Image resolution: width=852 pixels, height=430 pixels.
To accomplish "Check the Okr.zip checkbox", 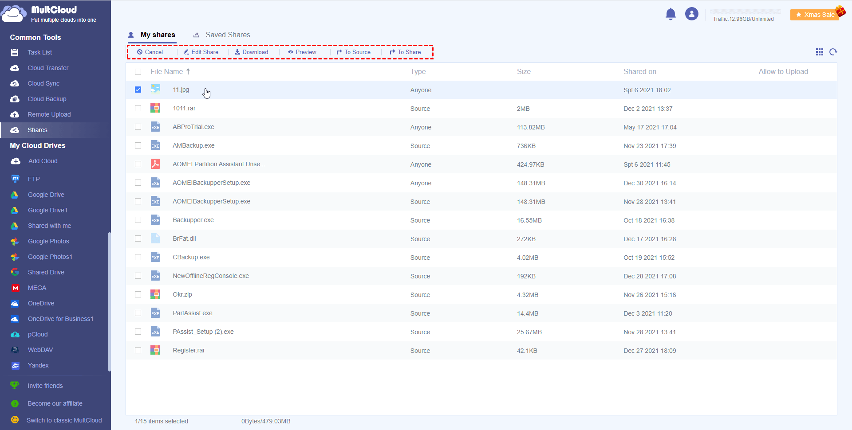I will [138, 294].
